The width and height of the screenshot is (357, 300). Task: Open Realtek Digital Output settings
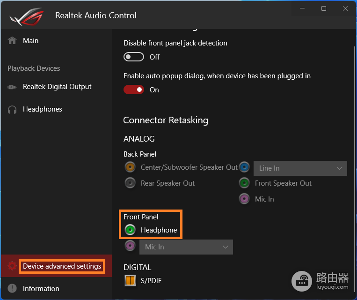click(57, 87)
